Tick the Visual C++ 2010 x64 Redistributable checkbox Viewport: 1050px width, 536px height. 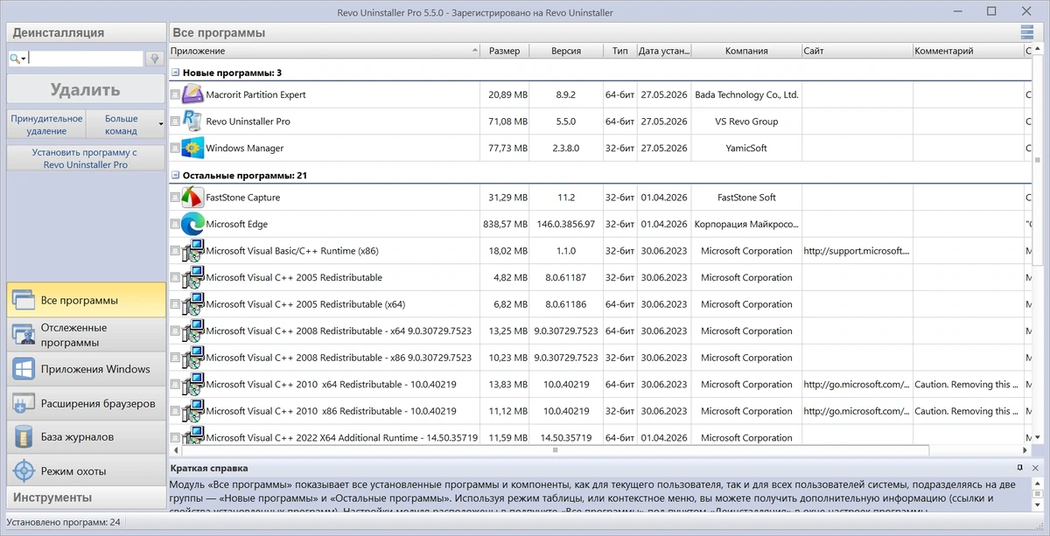175,385
